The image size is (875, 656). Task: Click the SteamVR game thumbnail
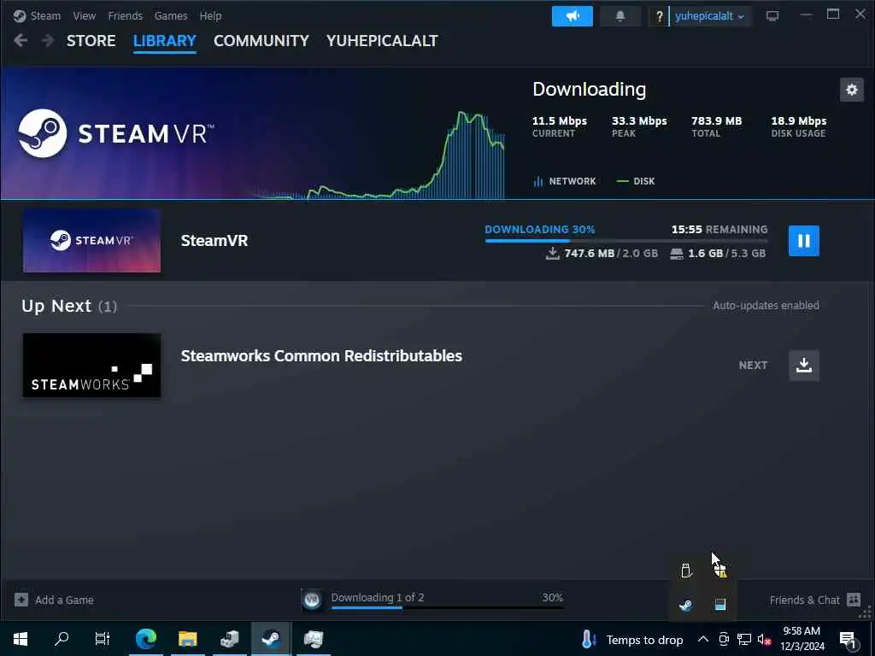(91, 241)
